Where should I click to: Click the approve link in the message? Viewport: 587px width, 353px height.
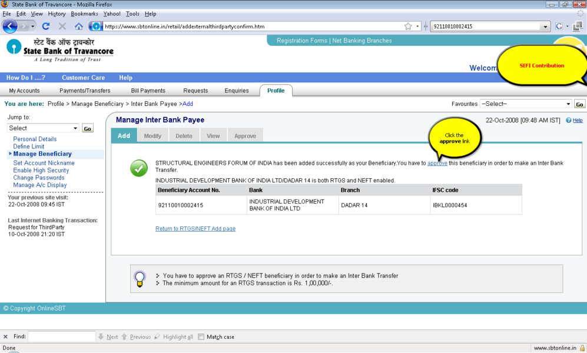point(437,163)
